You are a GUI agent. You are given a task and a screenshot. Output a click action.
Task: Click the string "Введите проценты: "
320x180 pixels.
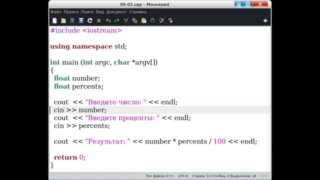pos(122,118)
